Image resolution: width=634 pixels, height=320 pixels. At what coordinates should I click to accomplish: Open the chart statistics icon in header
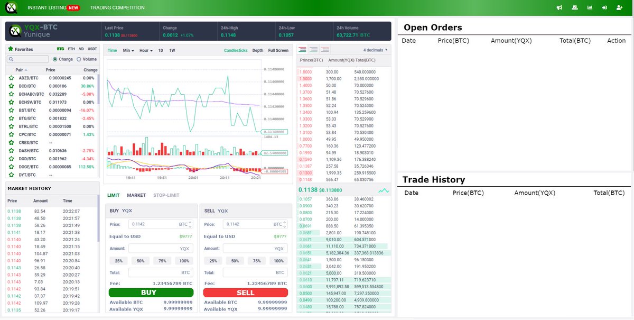pyautogui.click(x=590, y=8)
